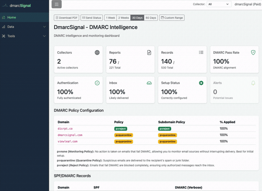The width and height of the screenshot is (262, 191).
Task: Click the % Applied value for viewleaf.com
Action: 224,141
